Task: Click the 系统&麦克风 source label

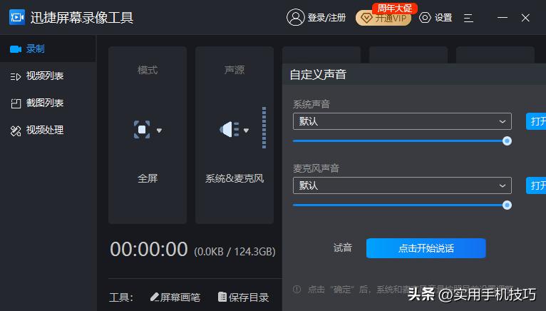Action: (x=235, y=178)
